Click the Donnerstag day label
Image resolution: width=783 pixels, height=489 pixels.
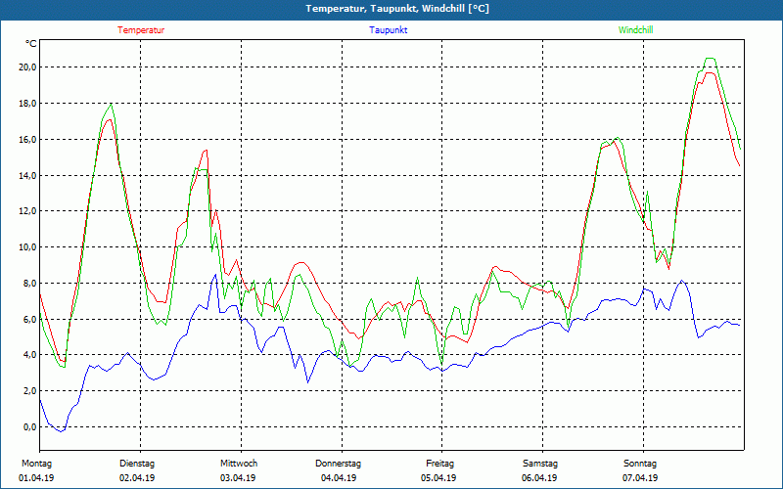[x=338, y=464]
